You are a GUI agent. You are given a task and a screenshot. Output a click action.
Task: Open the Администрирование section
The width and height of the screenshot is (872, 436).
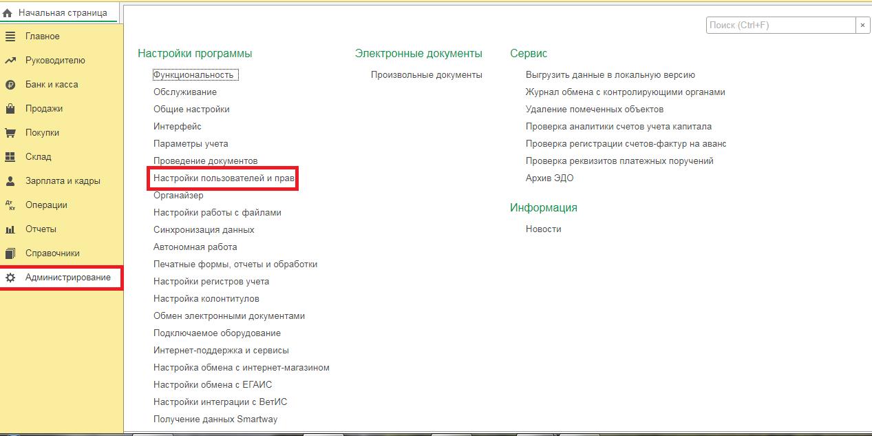[x=68, y=278]
